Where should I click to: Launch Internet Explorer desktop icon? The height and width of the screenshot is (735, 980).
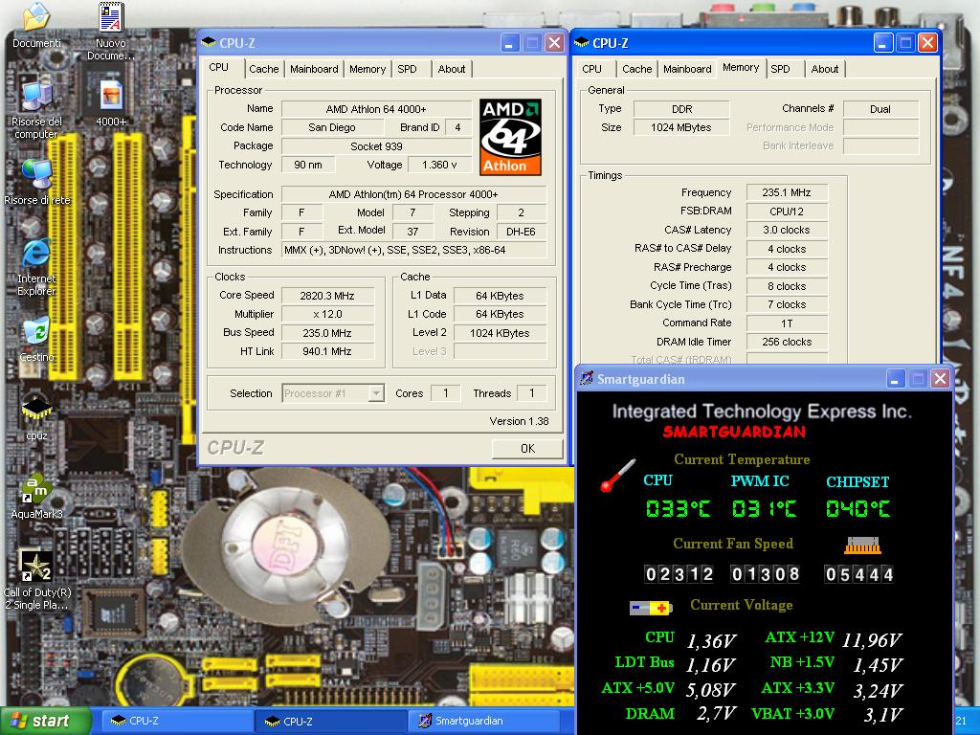coord(36,254)
